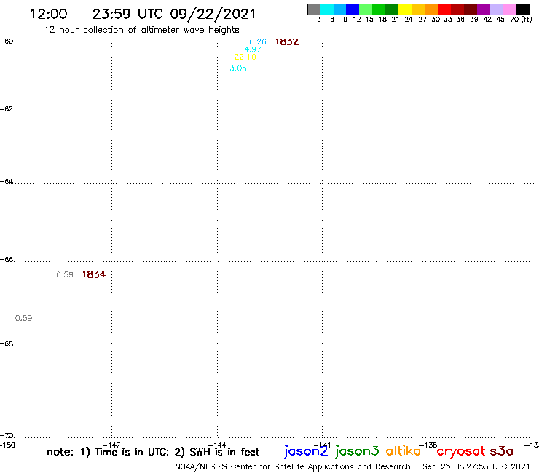The width and height of the screenshot is (539, 473).
Task: Select the 0.59 value beside 1834
Action: 65,274
